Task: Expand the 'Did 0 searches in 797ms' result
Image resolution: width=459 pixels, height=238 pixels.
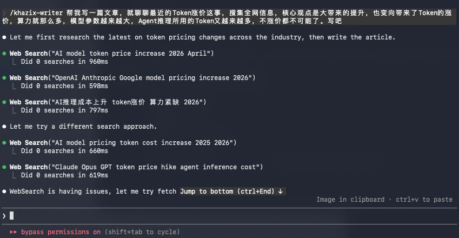Action: (x=64, y=110)
